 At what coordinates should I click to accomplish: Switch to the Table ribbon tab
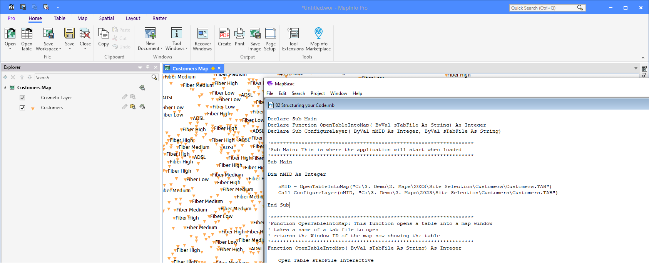point(60,18)
